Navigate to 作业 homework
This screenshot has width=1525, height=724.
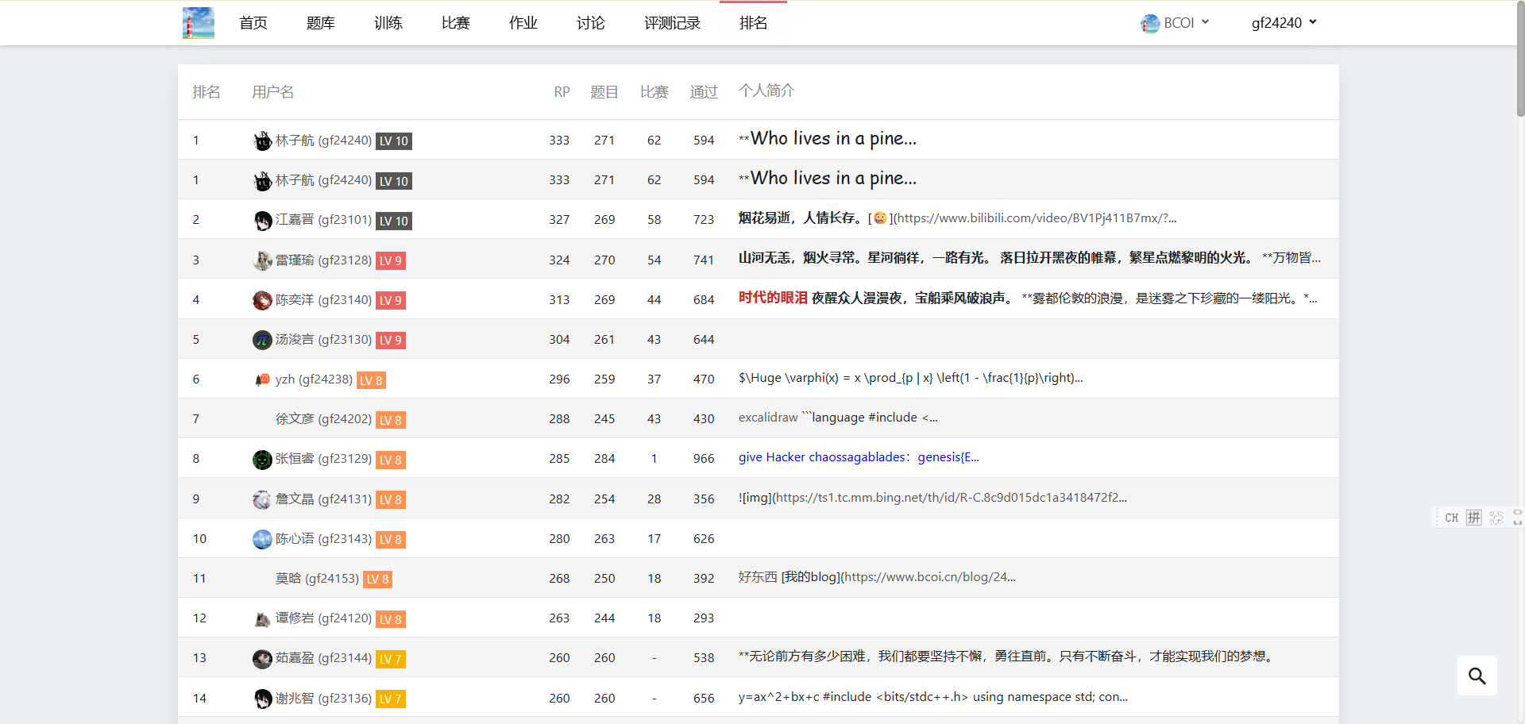[x=523, y=23]
